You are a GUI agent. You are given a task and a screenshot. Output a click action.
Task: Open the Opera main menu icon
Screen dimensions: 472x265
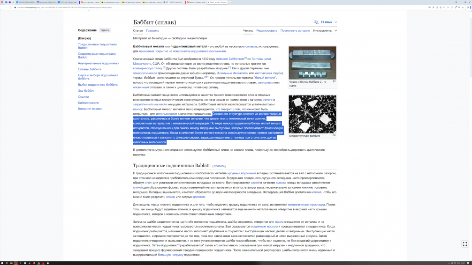[x=2, y=2]
